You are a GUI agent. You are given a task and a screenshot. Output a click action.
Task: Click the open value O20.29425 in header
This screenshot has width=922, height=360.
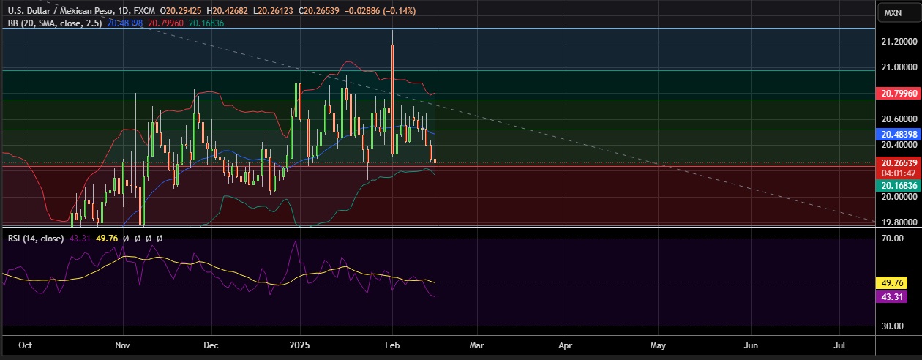pos(182,12)
